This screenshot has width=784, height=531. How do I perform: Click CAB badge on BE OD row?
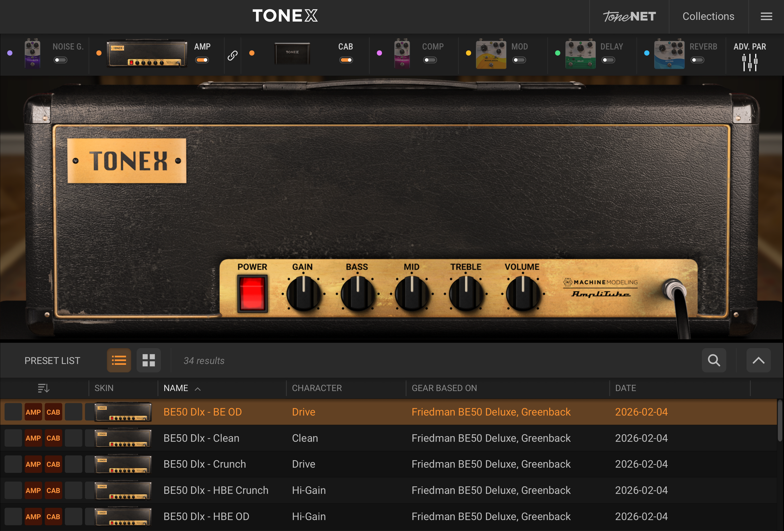click(x=53, y=412)
